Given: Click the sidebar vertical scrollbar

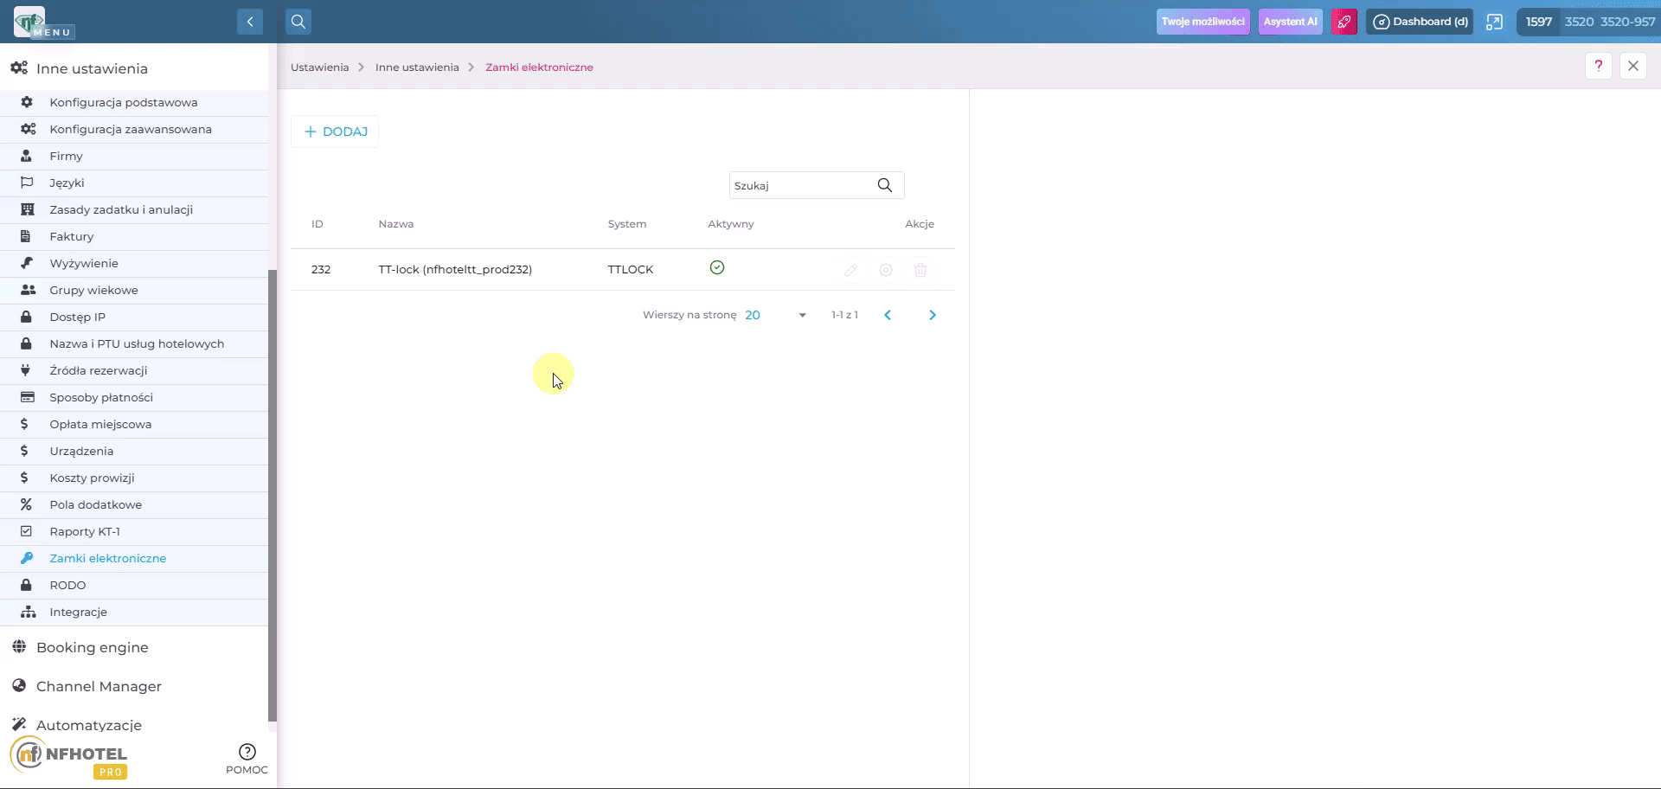Looking at the screenshot, I should 273,495.
